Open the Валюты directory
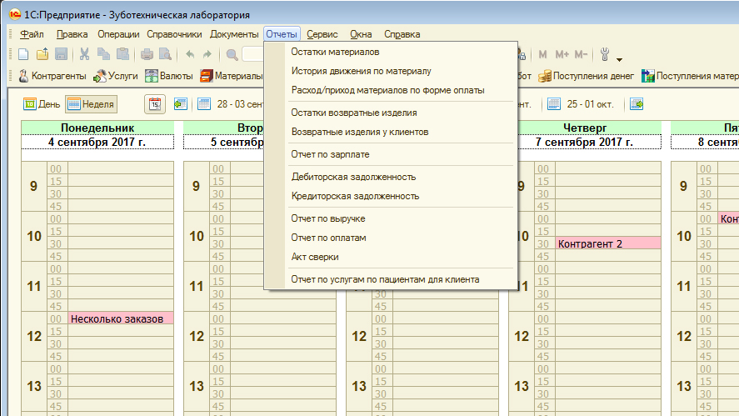Viewport: 739px width, 416px height. 169,76
